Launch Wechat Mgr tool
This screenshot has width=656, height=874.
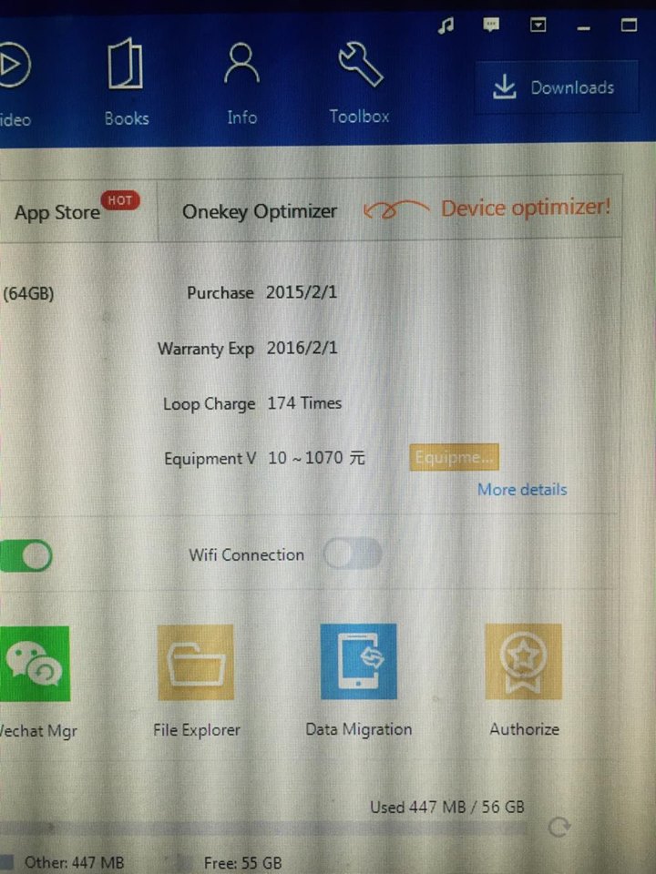(35, 663)
